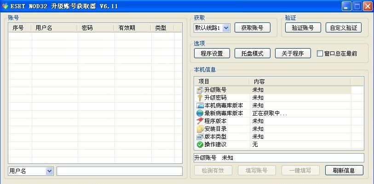Select the 升级账号 row text
Viewport: 374px width, 184px height.
215,90
